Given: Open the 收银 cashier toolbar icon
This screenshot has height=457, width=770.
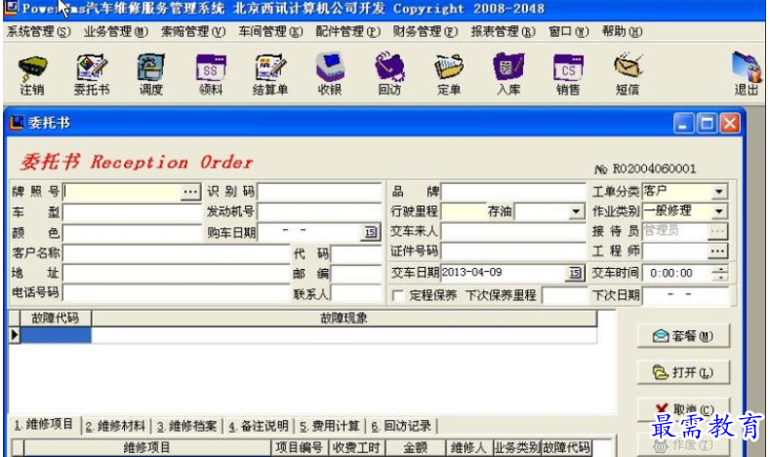Looking at the screenshot, I should 330,75.
